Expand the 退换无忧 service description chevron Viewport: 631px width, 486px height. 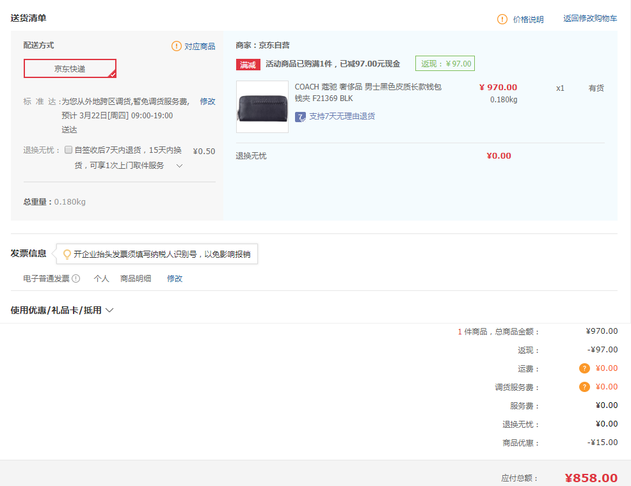point(179,166)
